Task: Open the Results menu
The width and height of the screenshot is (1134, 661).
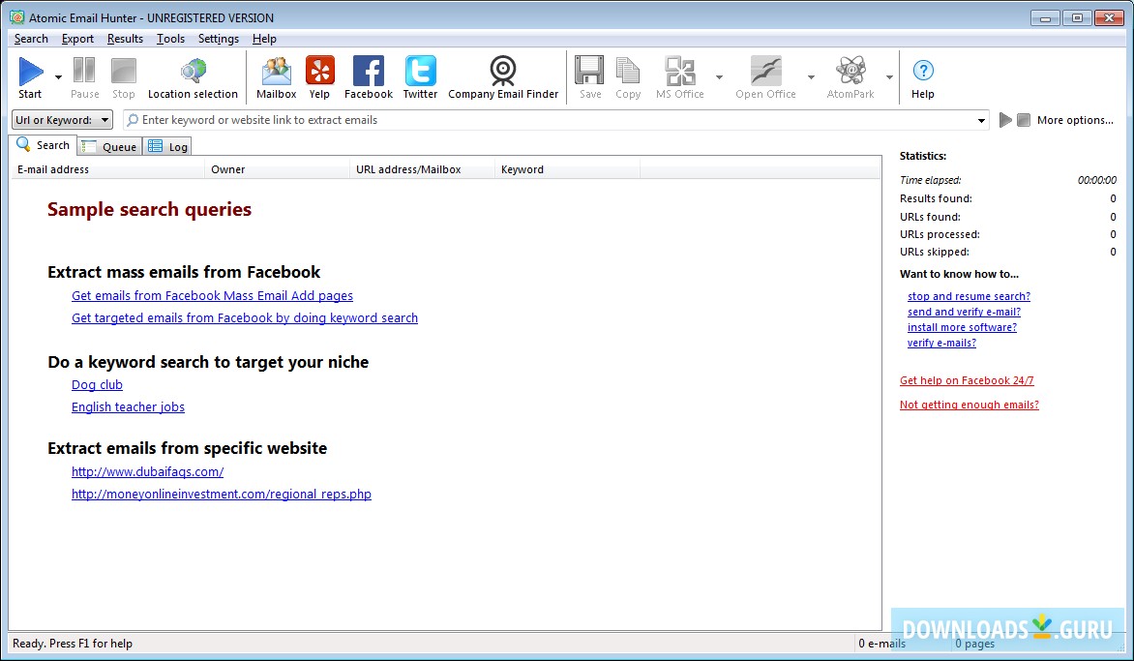Action: click(125, 39)
